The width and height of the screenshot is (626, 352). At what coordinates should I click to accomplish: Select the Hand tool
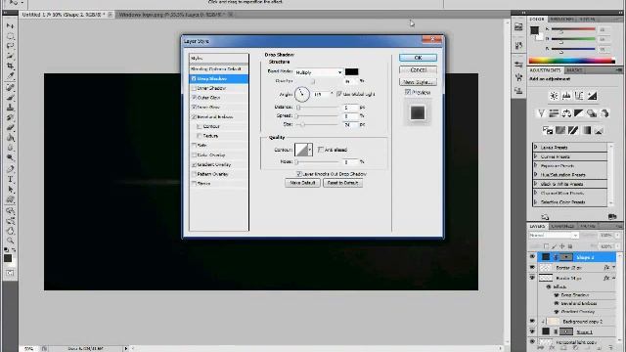coord(11,231)
